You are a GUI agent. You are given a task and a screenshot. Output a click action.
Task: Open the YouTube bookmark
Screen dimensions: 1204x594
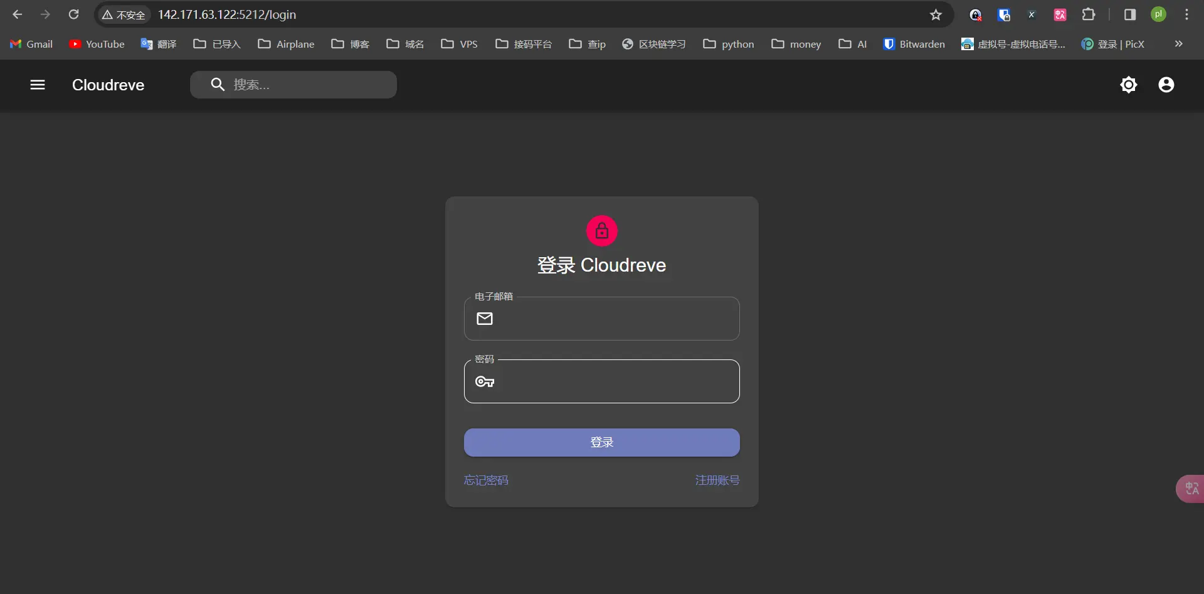tap(97, 44)
